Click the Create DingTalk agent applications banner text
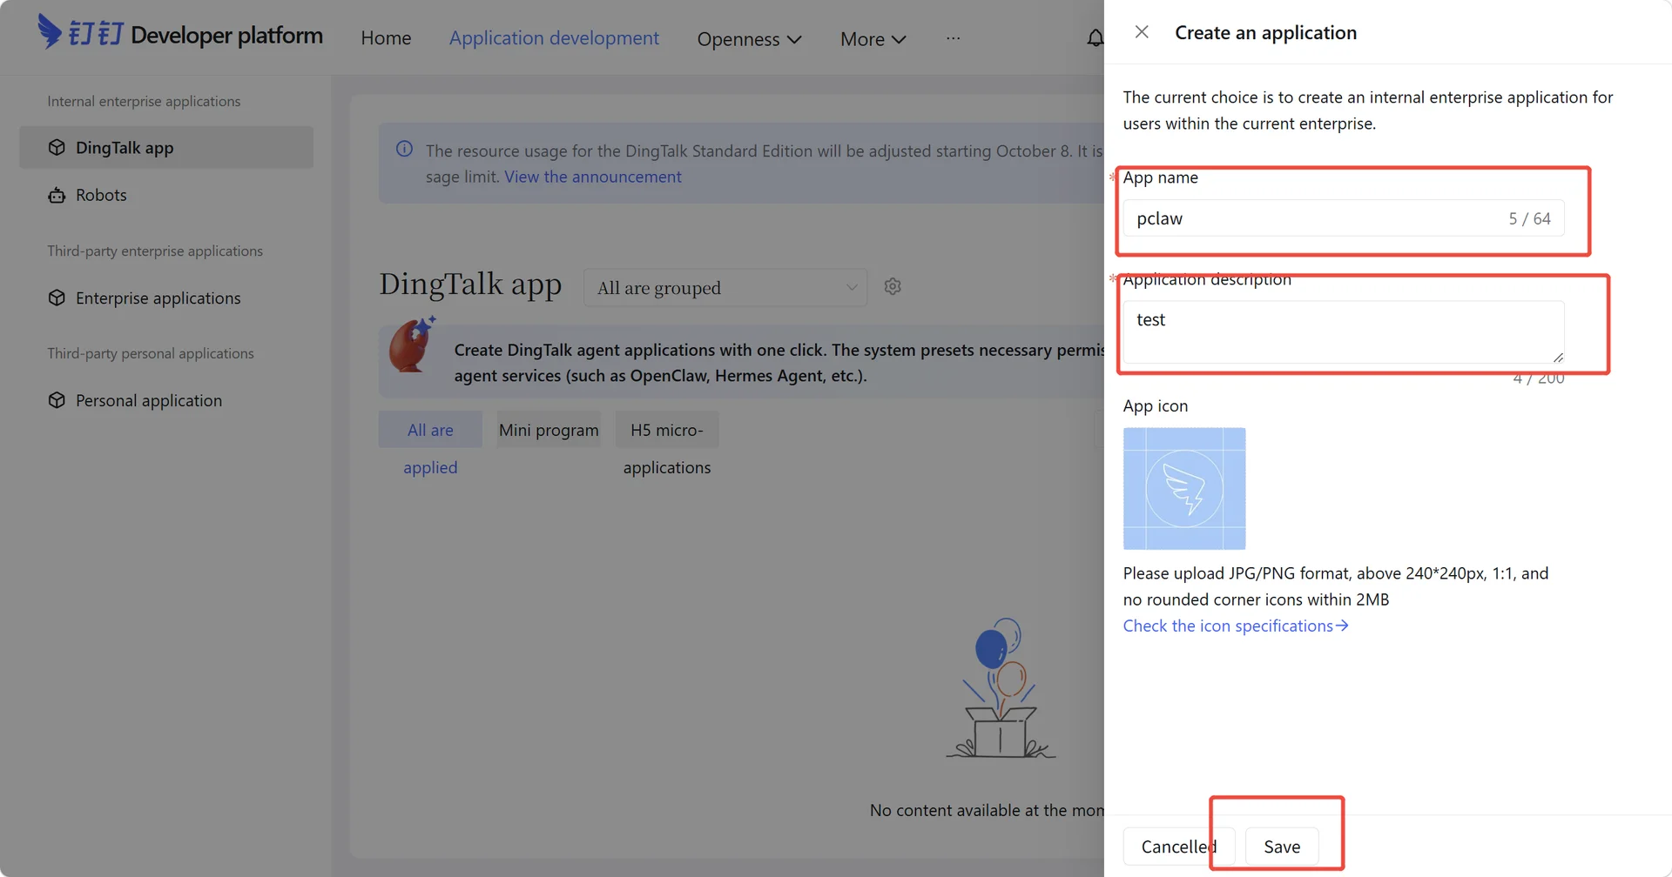The height and width of the screenshot is (877, 1672). [779, 363]
